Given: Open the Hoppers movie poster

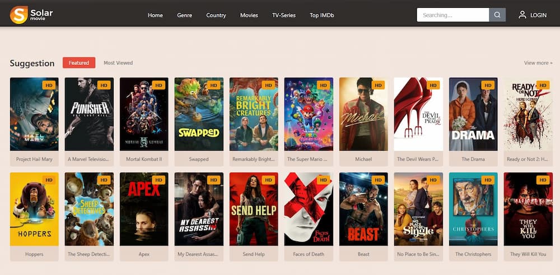Looking at the screenshot, I should [34, 209].
